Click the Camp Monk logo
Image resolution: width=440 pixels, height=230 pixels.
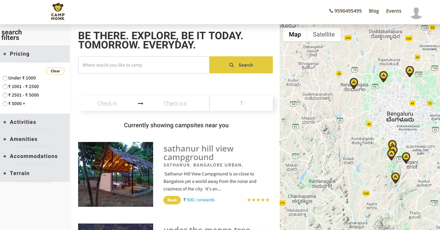58,12
